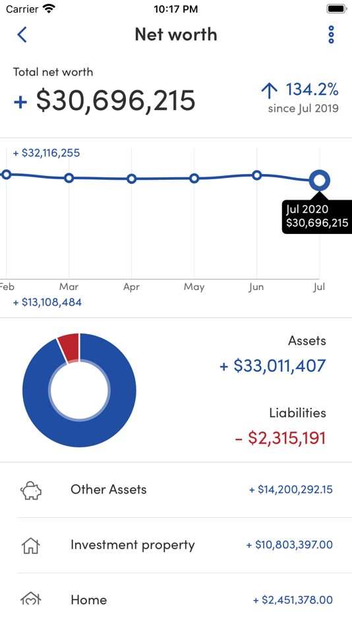The image size is (352, 626).
Task: Open the three-dot more options menu
Action: click(331, 35)
